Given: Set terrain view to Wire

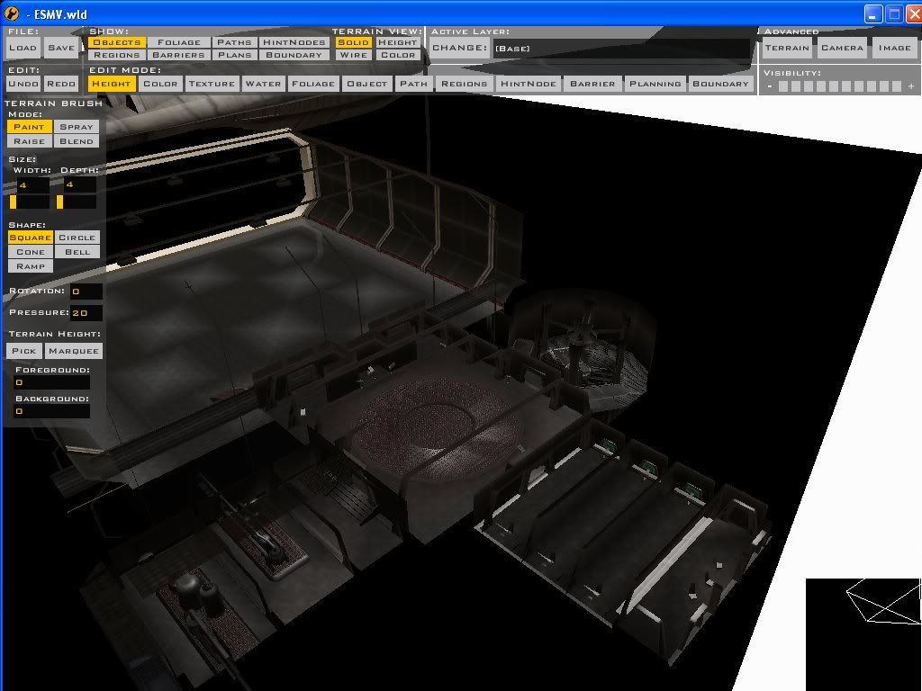Looking at the screenshot, I should (353, 55).
